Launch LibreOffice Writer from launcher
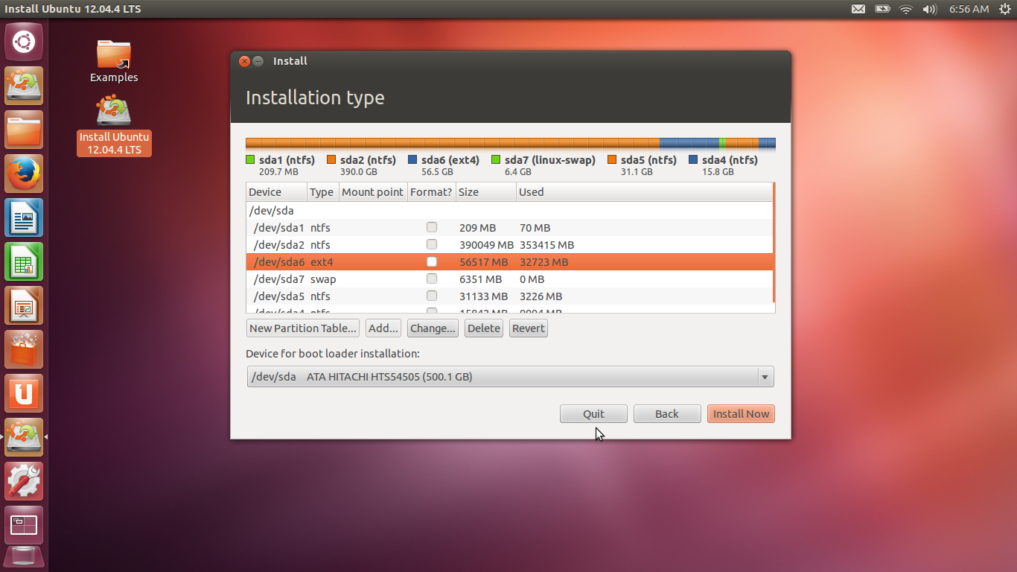Screen dimensions: 1017x572 coord(24,217)
